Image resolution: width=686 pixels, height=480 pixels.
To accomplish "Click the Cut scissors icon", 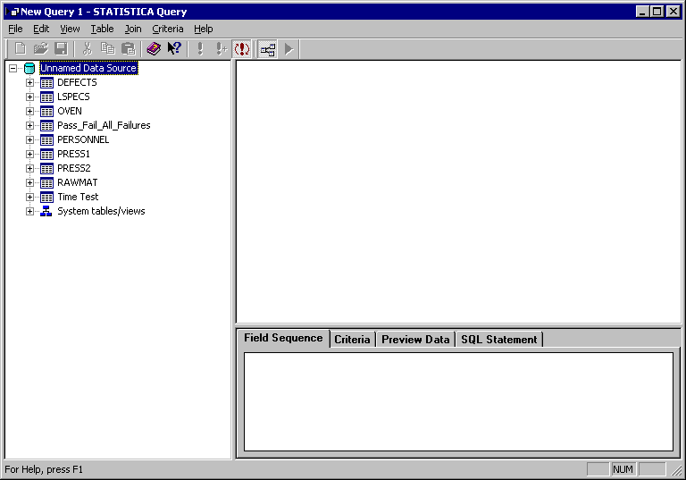I will click(x=87, y=48).
